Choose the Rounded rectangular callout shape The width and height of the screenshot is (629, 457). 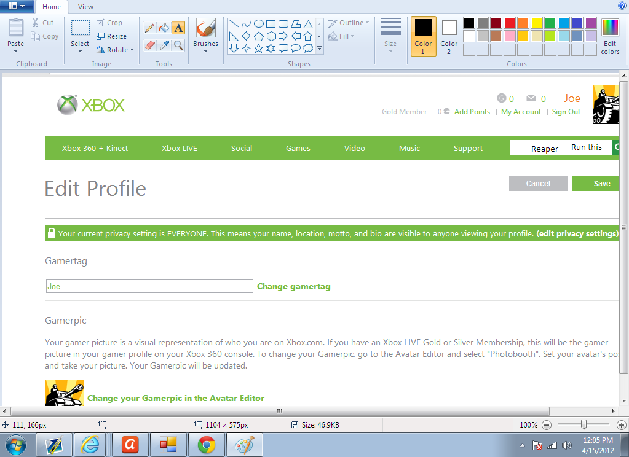283,49
